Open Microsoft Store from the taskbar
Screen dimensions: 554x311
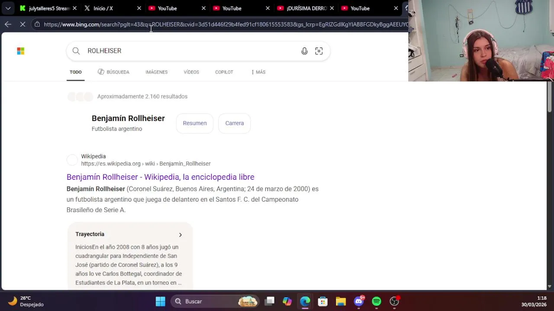pos(323,301)
